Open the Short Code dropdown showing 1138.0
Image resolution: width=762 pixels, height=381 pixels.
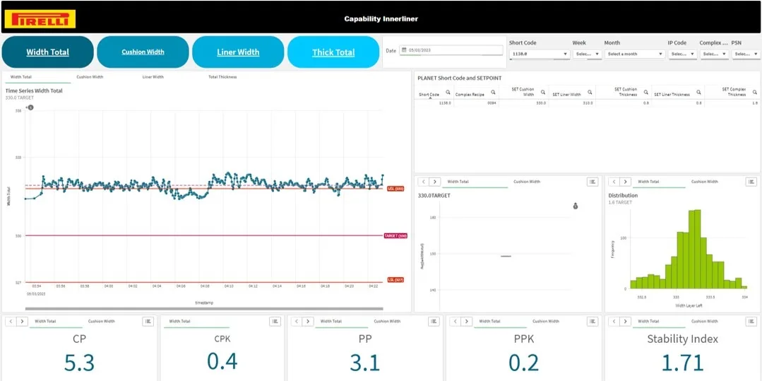point(540,54)
